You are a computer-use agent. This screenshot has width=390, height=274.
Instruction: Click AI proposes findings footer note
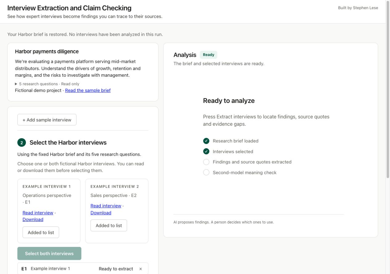(224, 222)
